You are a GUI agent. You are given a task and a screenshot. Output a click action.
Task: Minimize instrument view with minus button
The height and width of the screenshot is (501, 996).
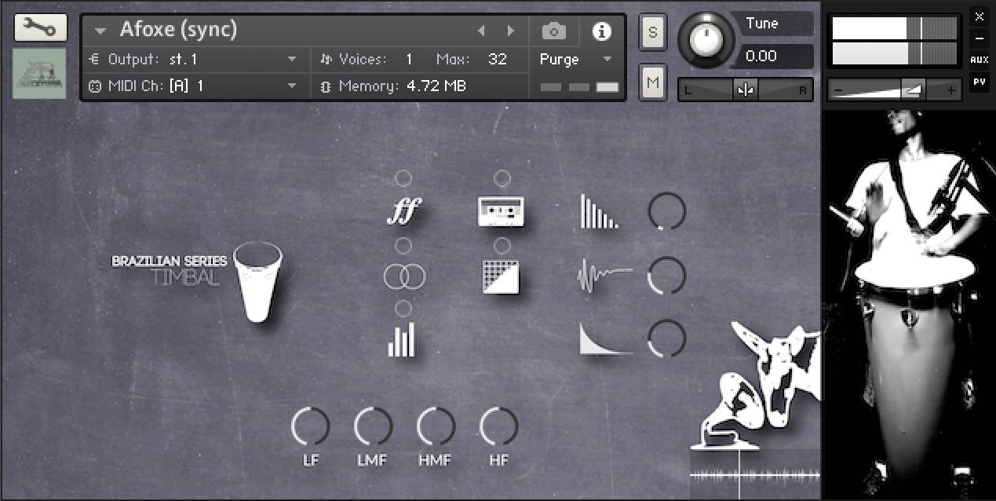click(x=979, y=38)
